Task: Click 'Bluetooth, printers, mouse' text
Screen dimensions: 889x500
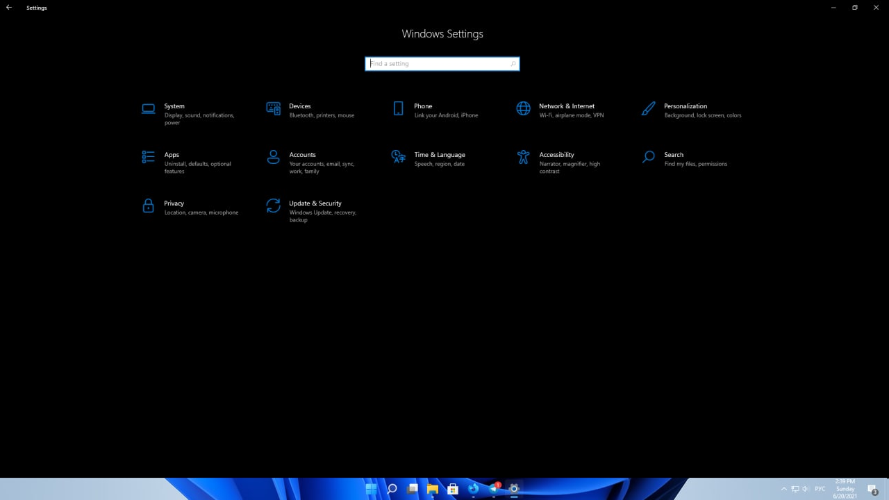Action: pos(322,115)
